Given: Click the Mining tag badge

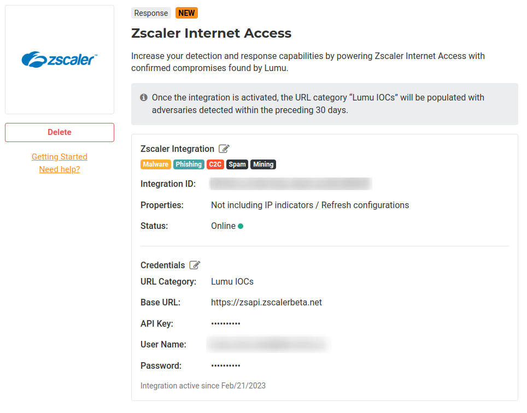Looking at the screenshot, I should click(x=263, y=164).
